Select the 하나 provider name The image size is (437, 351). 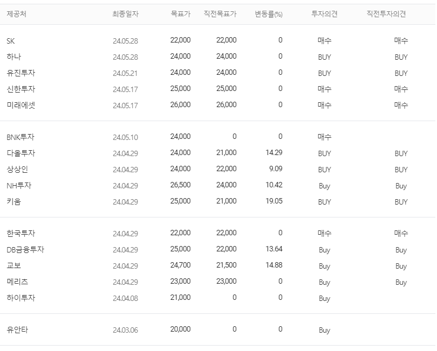tap(14, 57)
